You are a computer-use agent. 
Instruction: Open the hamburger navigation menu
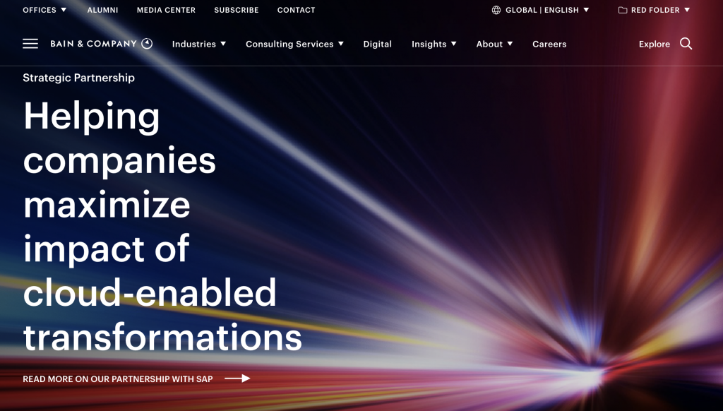30,44
